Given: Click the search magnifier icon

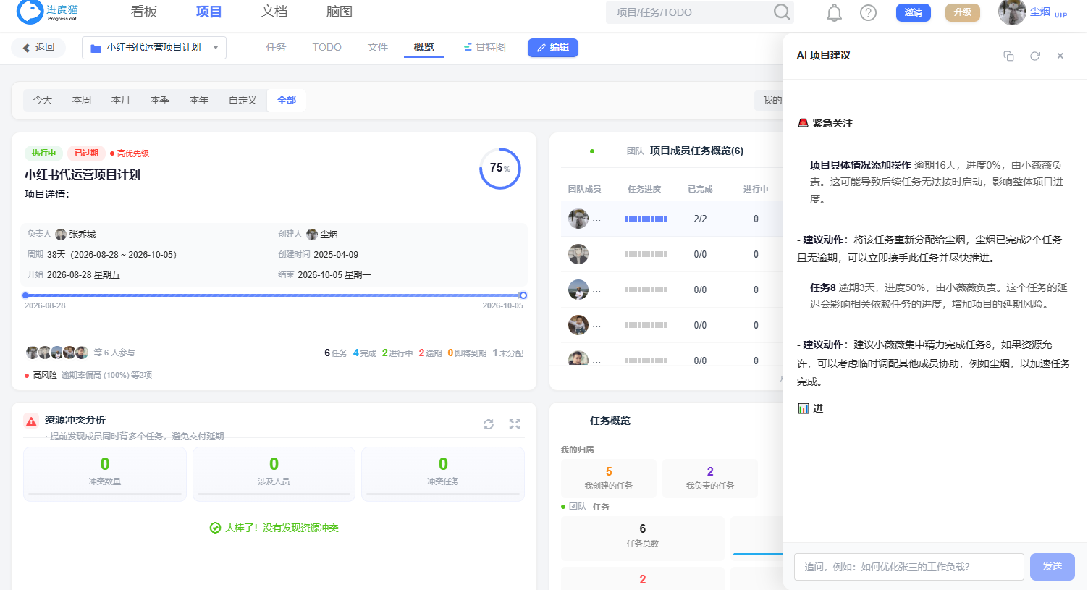Looking at the screenshot, I should [x=782, y=12].
